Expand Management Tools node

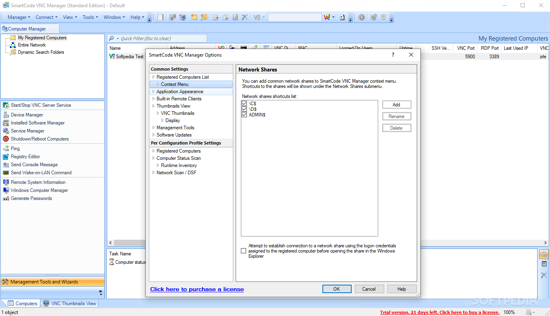(153, 128)
